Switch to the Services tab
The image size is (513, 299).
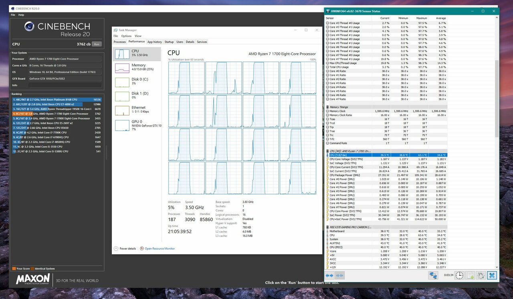202,42
